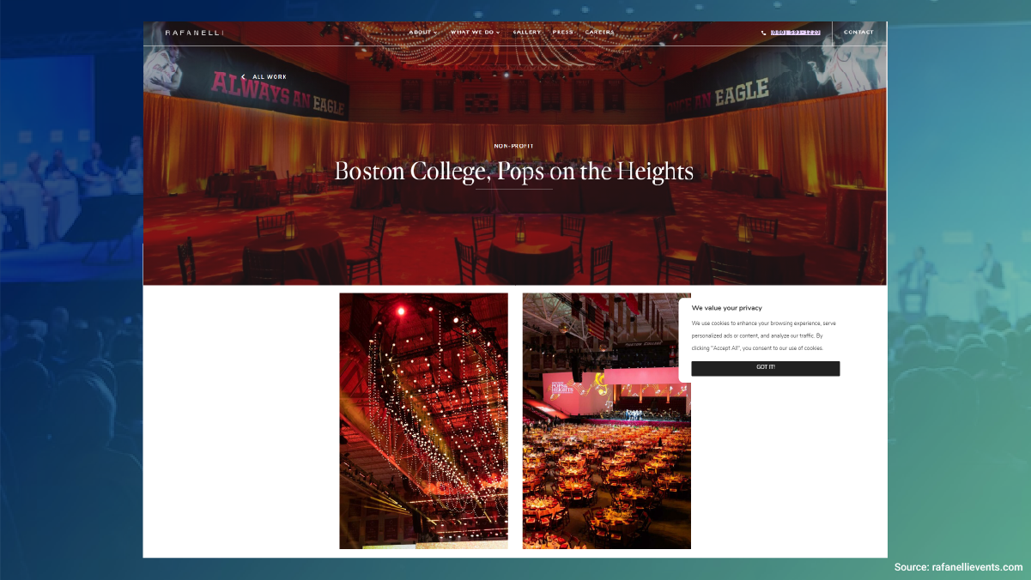Go to the Careers page

tap(600, 33)
